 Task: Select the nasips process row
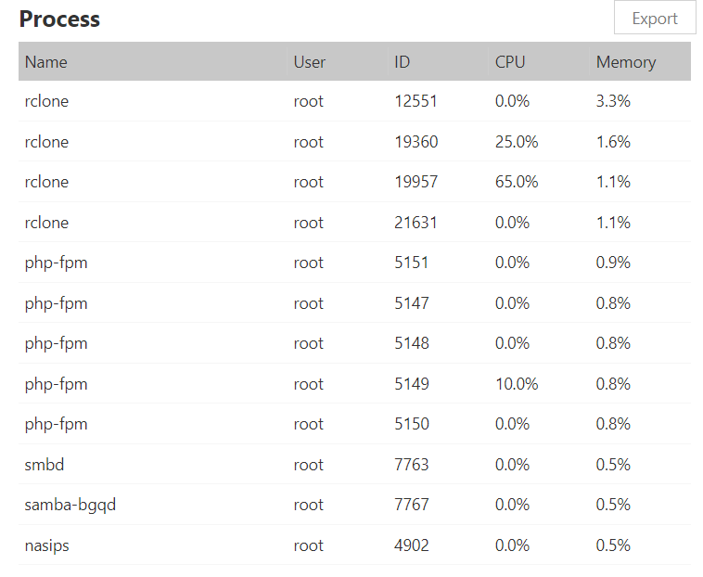click(46, 545)
